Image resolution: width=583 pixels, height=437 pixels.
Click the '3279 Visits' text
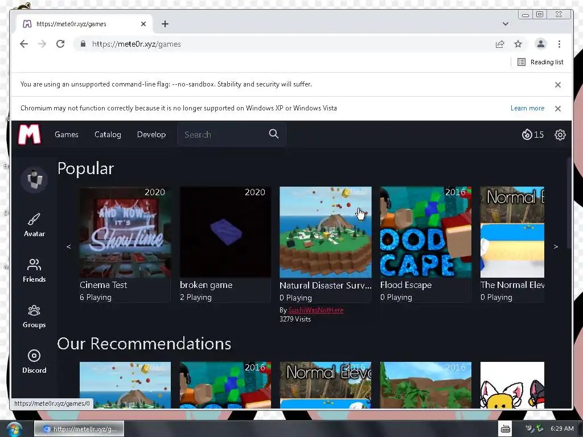click(x=295, y=319)
